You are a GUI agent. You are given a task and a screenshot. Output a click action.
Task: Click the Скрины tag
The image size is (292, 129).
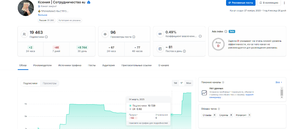point(225,115)
